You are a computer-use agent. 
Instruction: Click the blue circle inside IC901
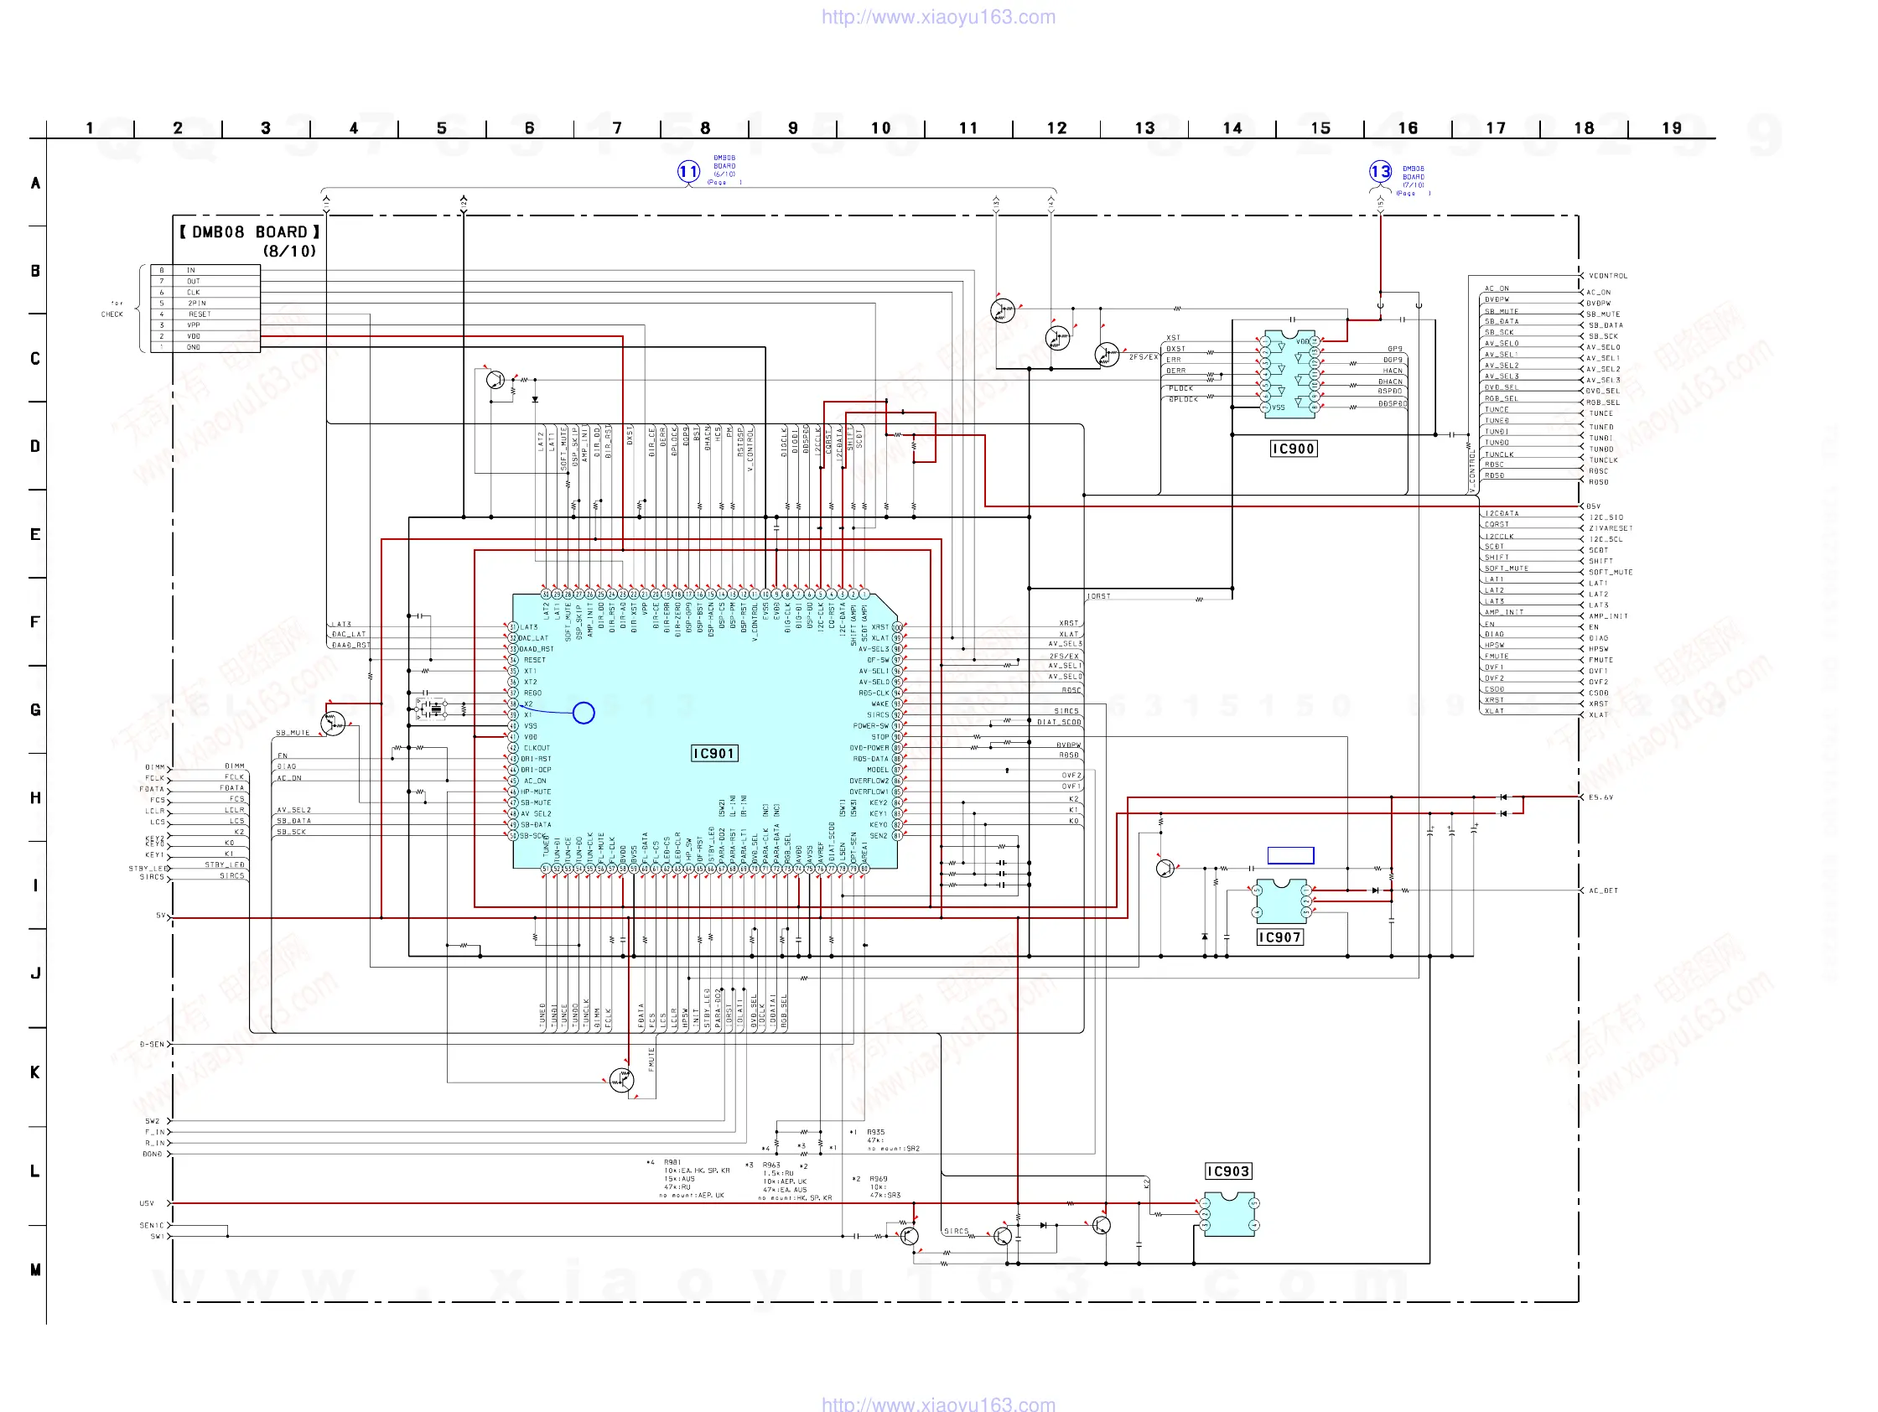pyautogui.click(x=584, y=713)
